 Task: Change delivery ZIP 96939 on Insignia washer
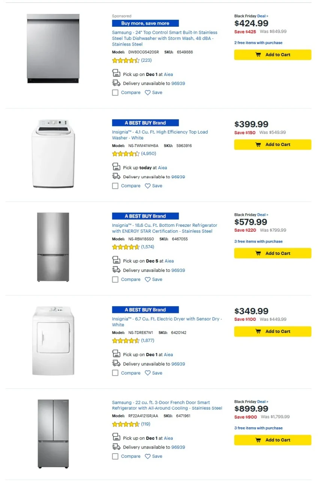click(x=178, y=177)
